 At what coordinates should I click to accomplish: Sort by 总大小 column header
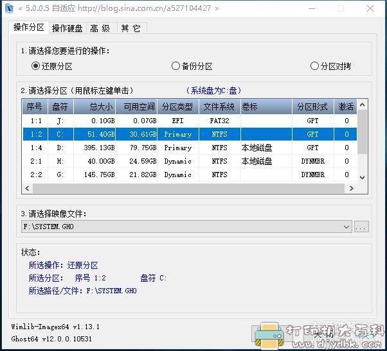point(94,107)
